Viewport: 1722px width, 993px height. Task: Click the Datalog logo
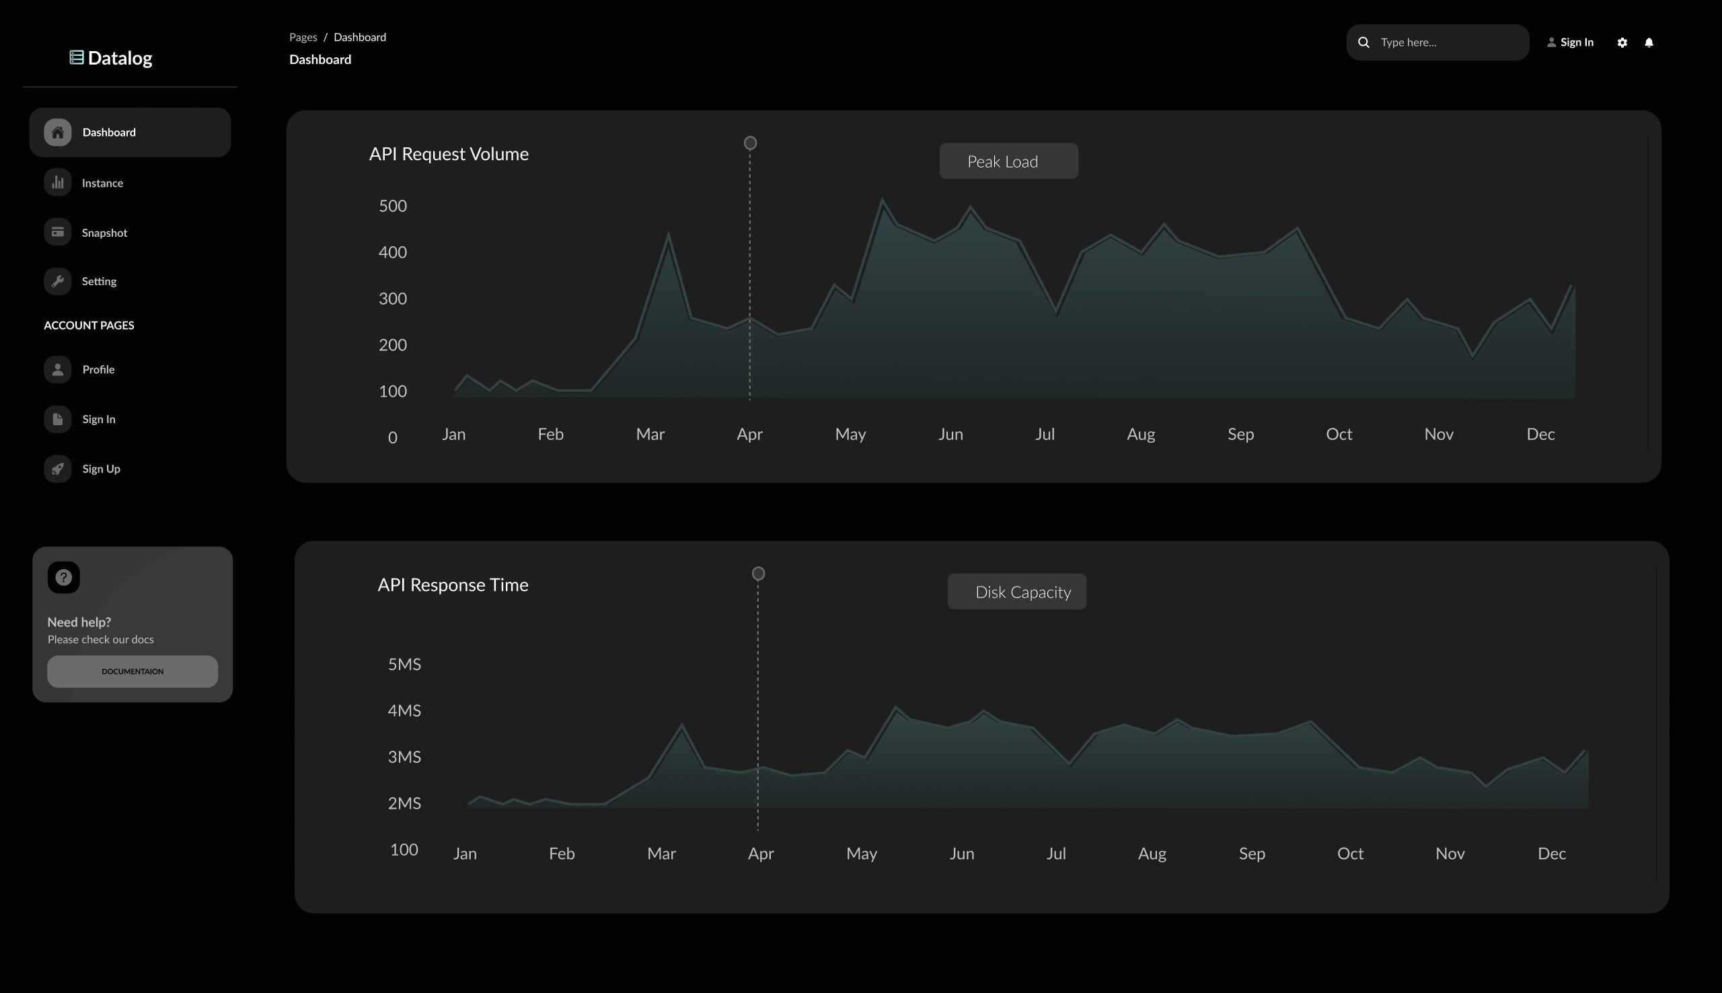click(x=111, y=58)
